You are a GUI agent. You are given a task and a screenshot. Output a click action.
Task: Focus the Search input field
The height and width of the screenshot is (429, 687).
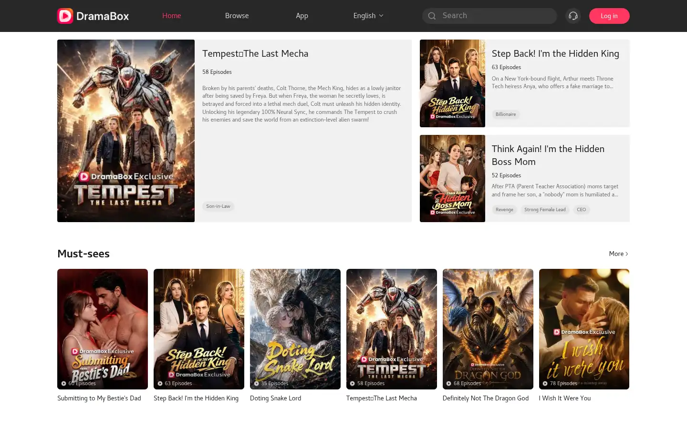(x=489, y=16)
